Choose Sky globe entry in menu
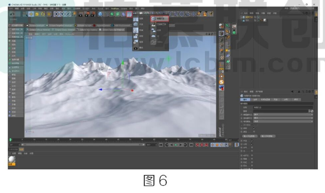This screenshot has height=193, width=325. coord(139,24)
